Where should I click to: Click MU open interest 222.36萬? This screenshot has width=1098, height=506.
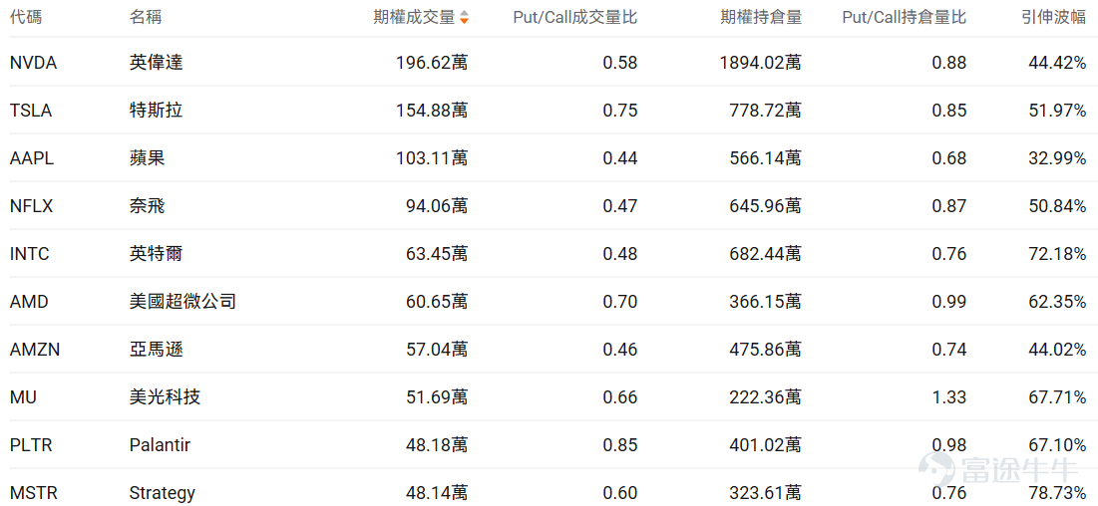[x=766, y=397]
